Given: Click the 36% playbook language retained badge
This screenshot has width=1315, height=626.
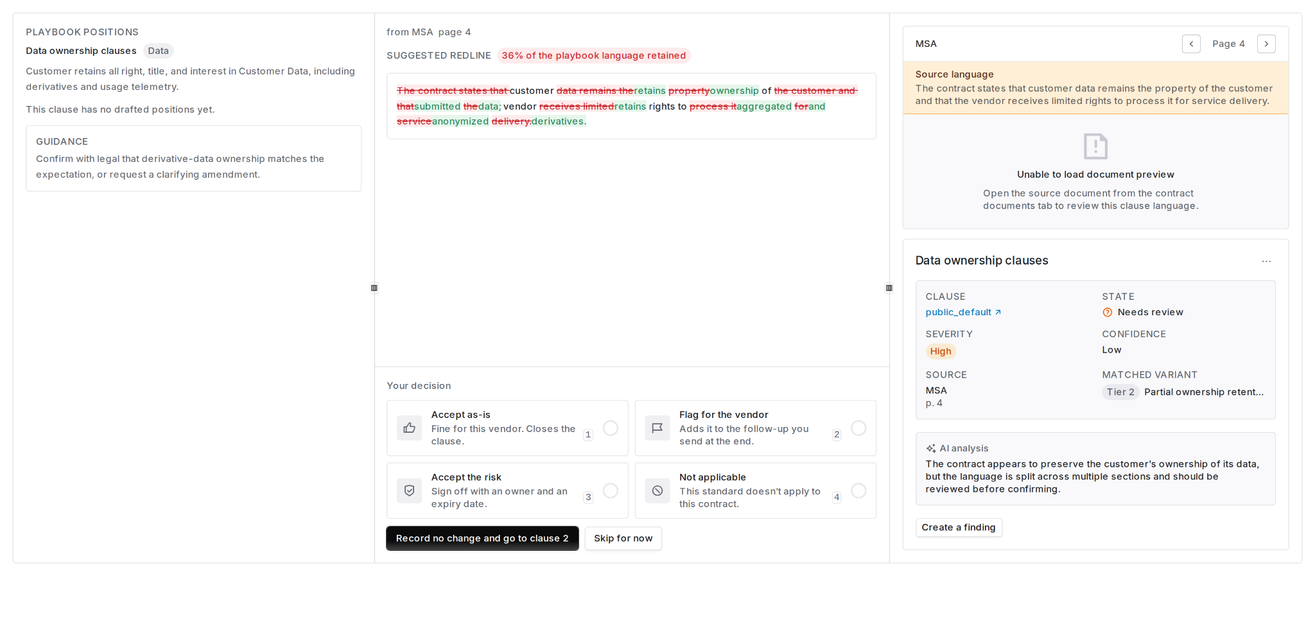Looking at the screenshot, I should pyautogui.click(x=593, y=56).
